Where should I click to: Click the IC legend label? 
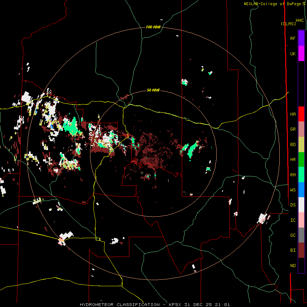click(293, 220)
